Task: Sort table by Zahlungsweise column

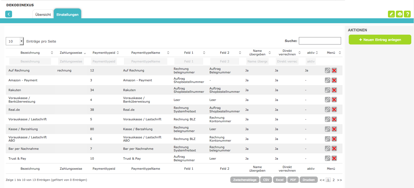Action: (71, 53)
